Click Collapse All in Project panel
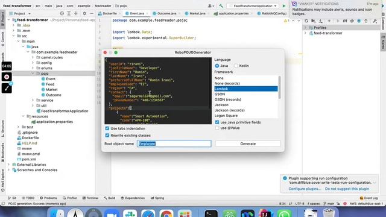The height and width of the screenshot is (217, 386). pyautogui.click(x=76, y=13)
